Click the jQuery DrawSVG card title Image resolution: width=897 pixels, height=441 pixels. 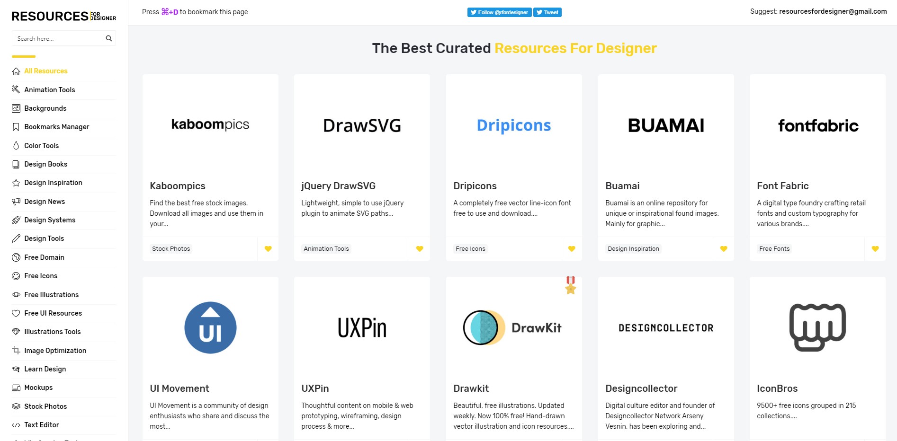pos(339,186)
